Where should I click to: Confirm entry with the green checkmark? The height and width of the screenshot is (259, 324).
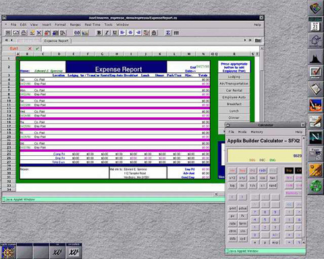[x=37, y=49]
